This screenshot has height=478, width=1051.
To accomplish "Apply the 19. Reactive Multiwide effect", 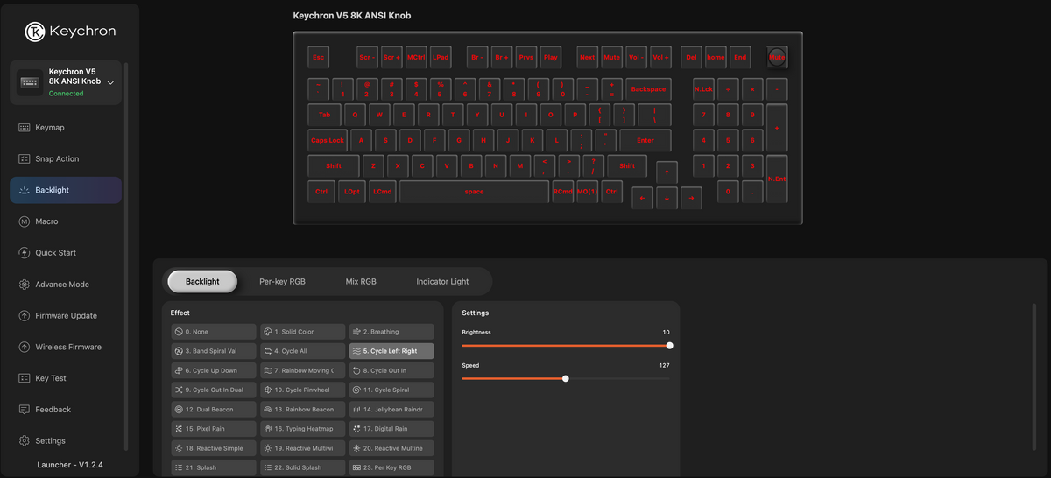I will (x=303, y=448).
